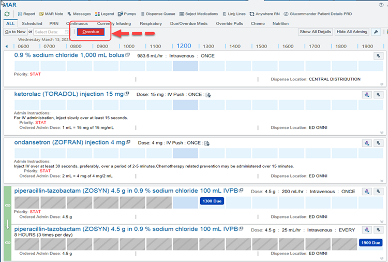The height and width of the screenshot is (262, 388).
Task: Click the Rx icon for sodium chloride bolus
Action: click(x=378, y=56)
